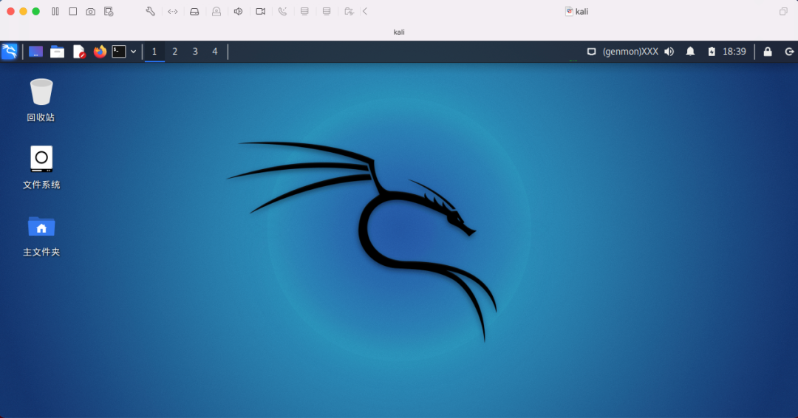This screenshot has height=418, width=798.
Task: Open the shared folders icon in toolbar
Action: [349, 11]
